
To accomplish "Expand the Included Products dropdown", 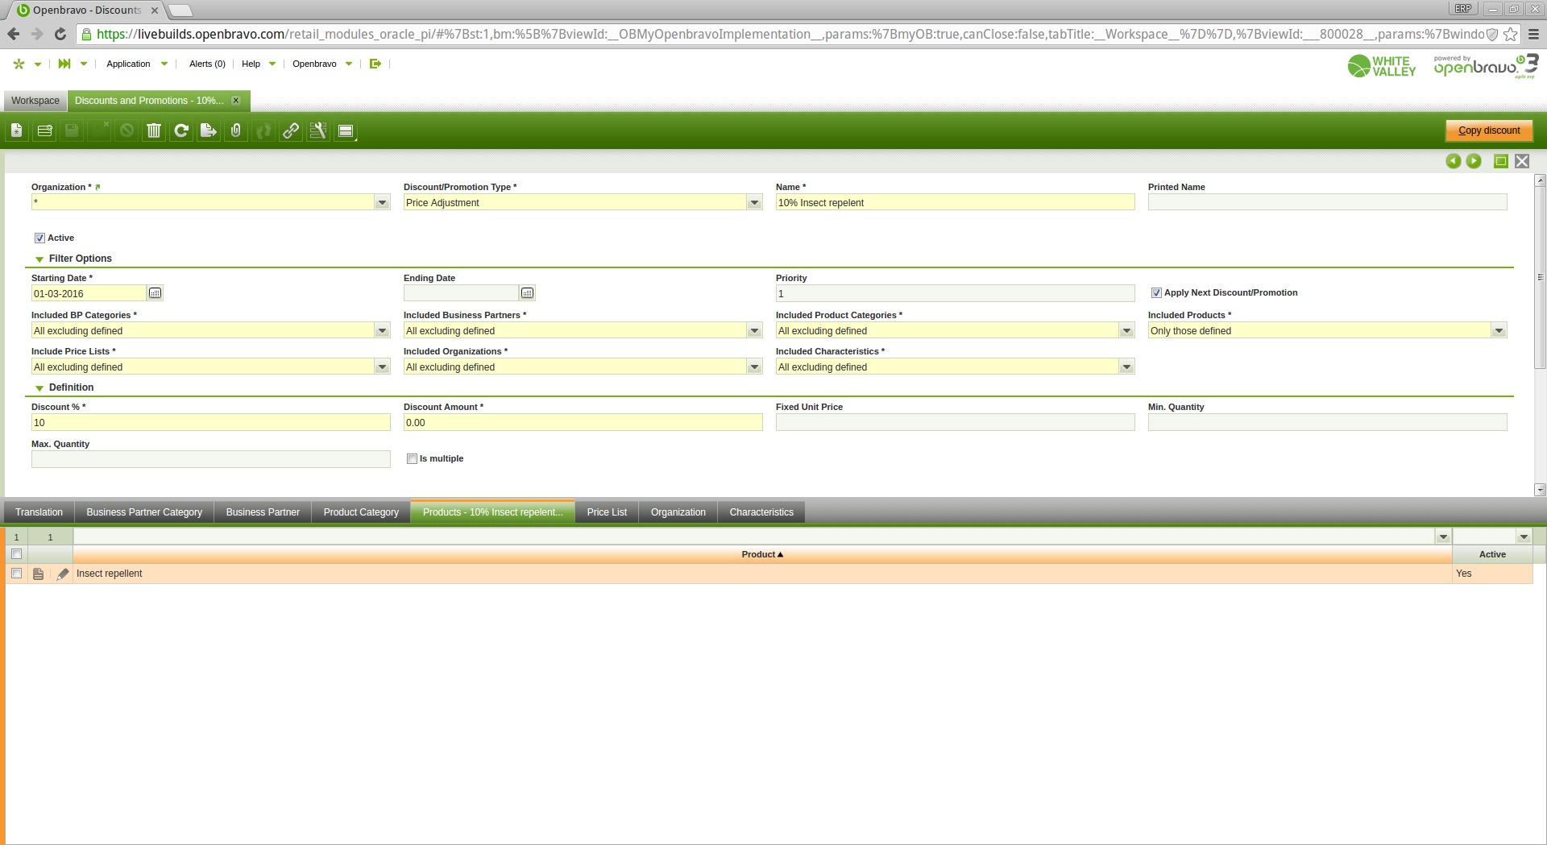I will (x=1499, y=331).
